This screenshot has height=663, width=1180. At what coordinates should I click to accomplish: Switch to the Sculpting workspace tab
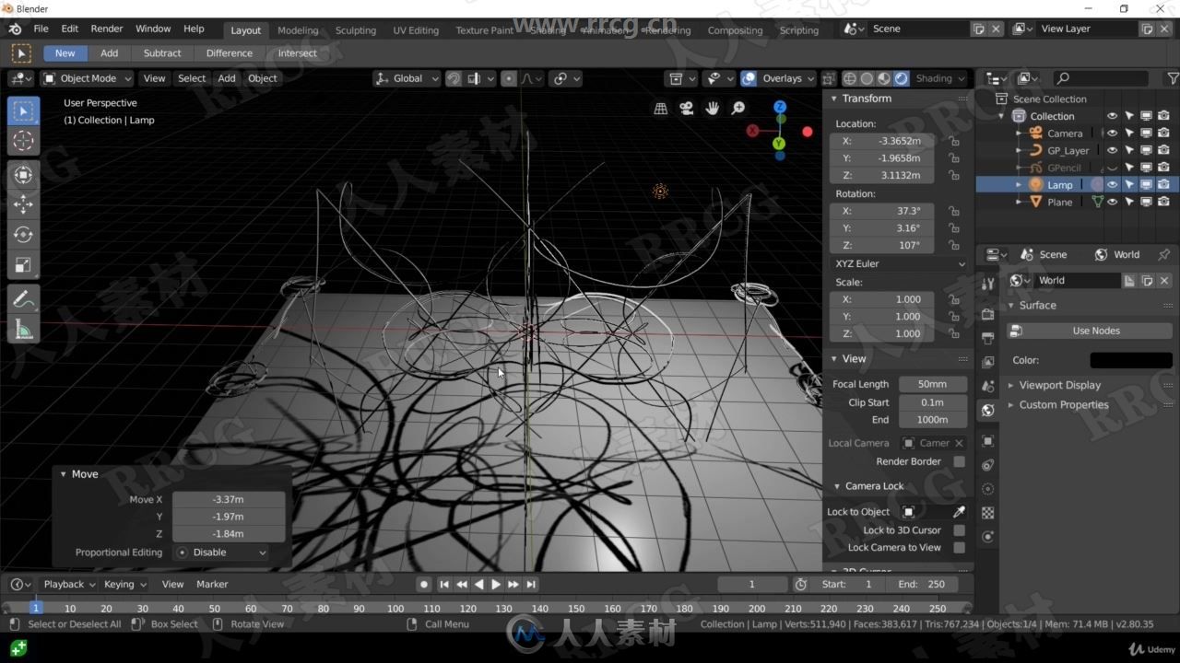(356, 30)
